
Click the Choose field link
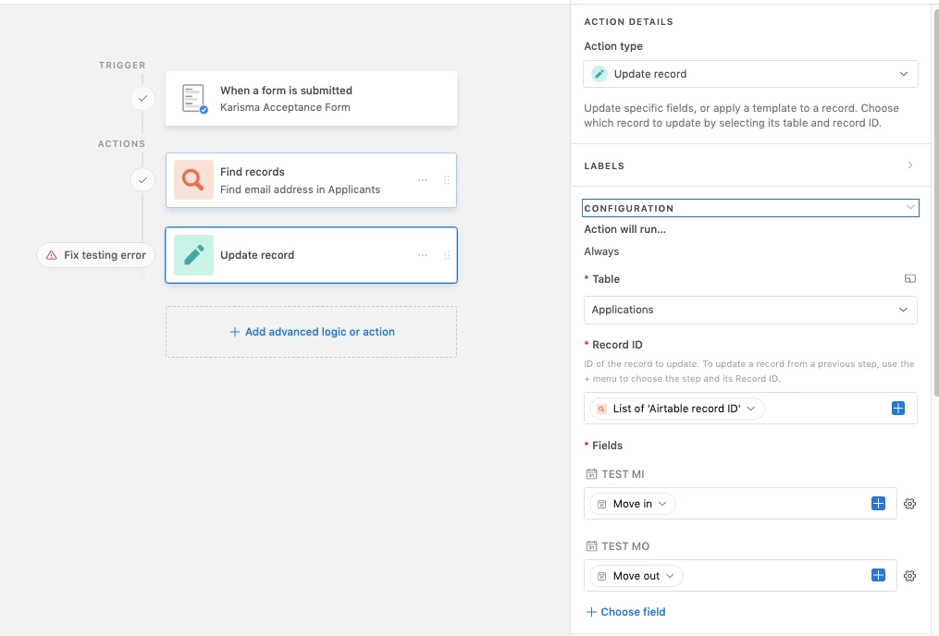coord(625,612)
